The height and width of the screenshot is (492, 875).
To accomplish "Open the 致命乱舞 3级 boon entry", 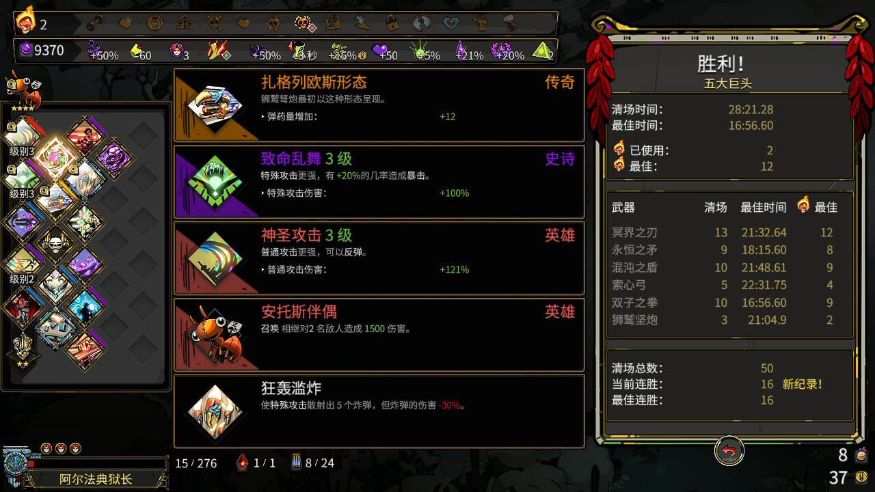I will [x=379, y=181].
